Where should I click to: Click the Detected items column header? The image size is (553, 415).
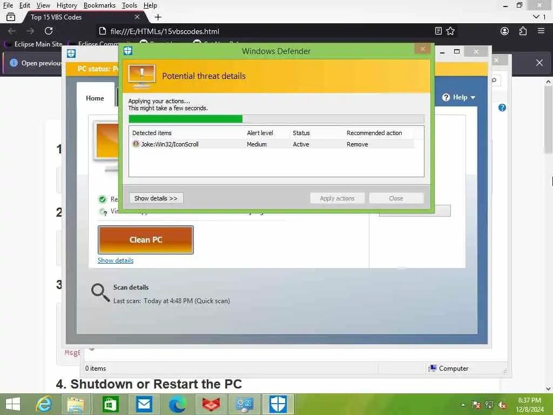[152, 133]
